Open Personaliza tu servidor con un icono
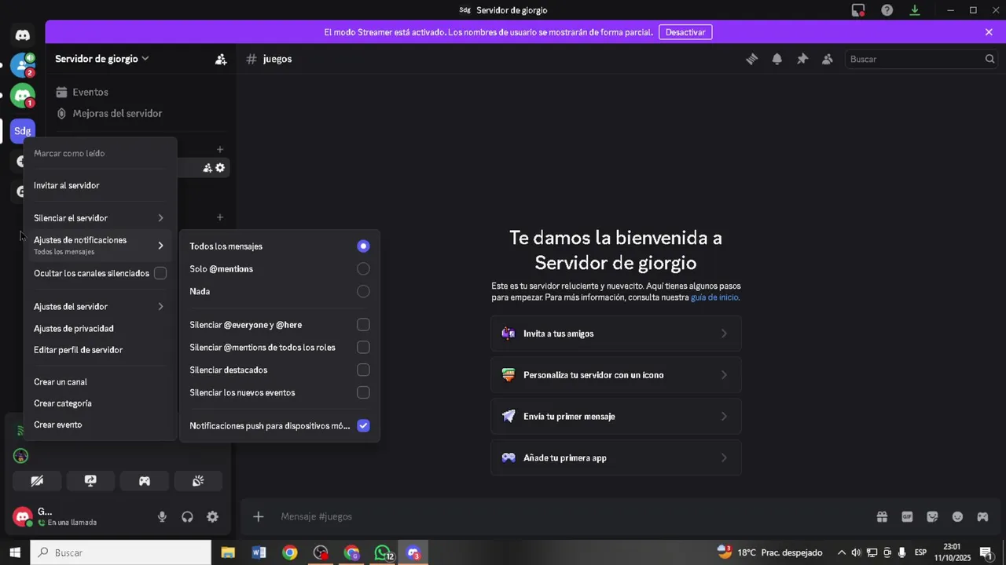Image resolution: width=1006 pixels, height=565 pixels. 616,375
